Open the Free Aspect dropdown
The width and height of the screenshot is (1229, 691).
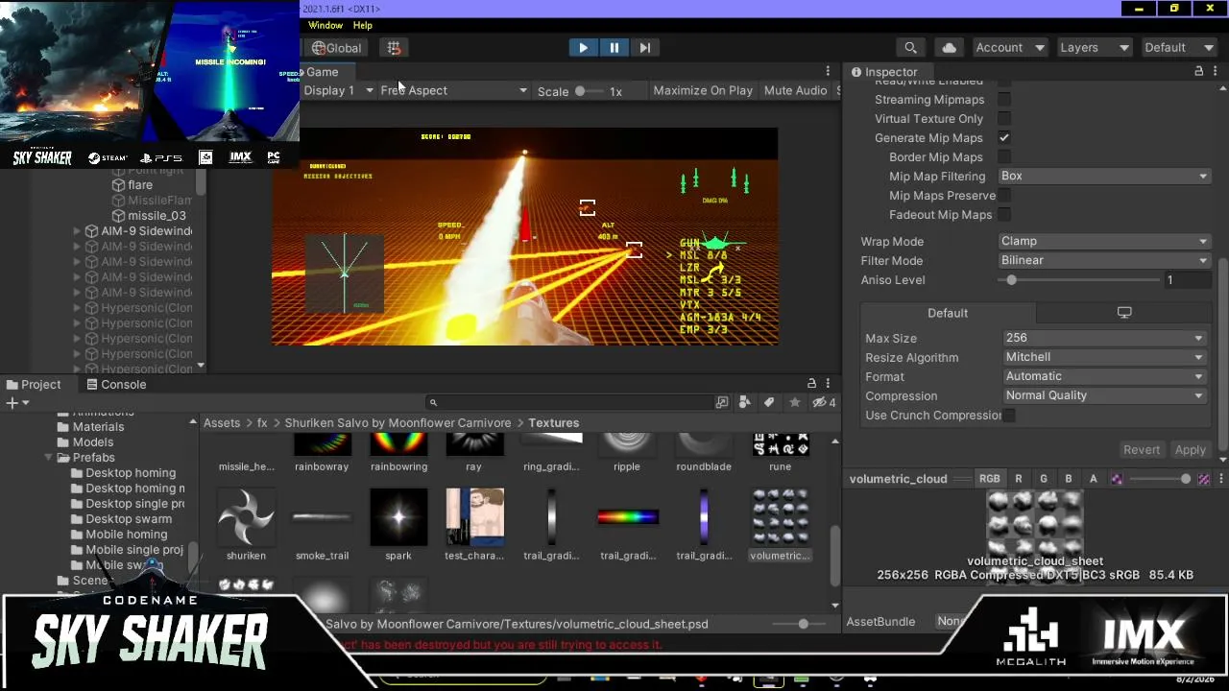[x=453, y=90]
